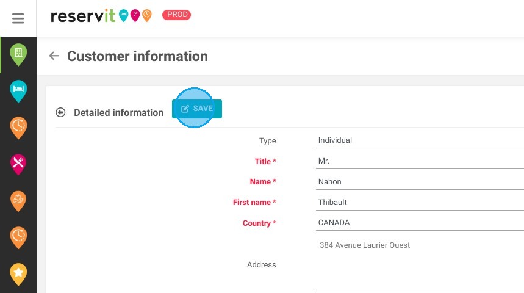Open the teal bed sidebar icon
Viewport: 524px width, 293px height.
point(18,91)
